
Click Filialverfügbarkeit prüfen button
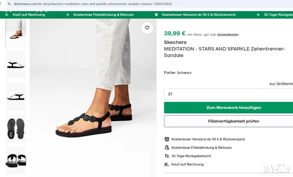point(228,121)
